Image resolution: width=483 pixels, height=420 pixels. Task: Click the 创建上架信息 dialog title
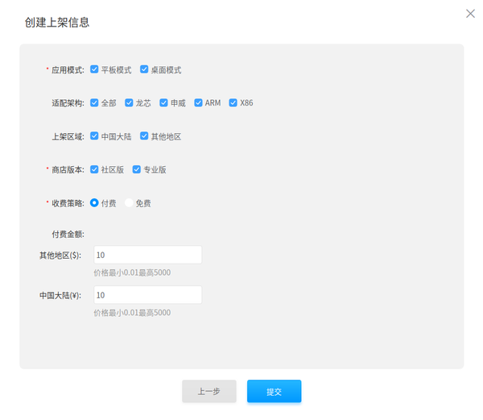click(57, 23)
